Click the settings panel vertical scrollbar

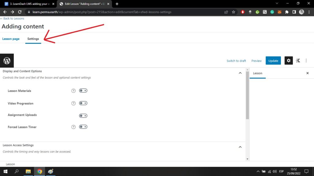[x=247, y=95]
